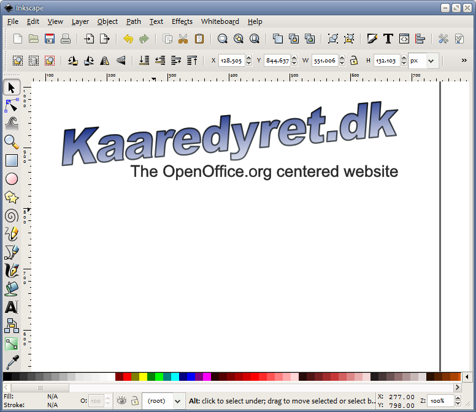Select the Spiral tool
The width and height of the screenshot is (476, 412).
click(12, 215)
